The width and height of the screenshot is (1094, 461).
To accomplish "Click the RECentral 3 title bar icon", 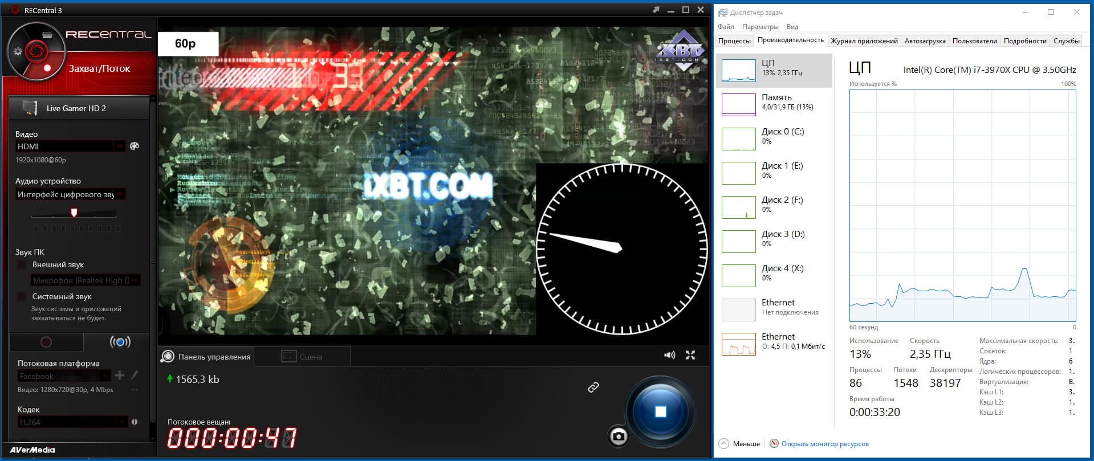I will point(14,10).
